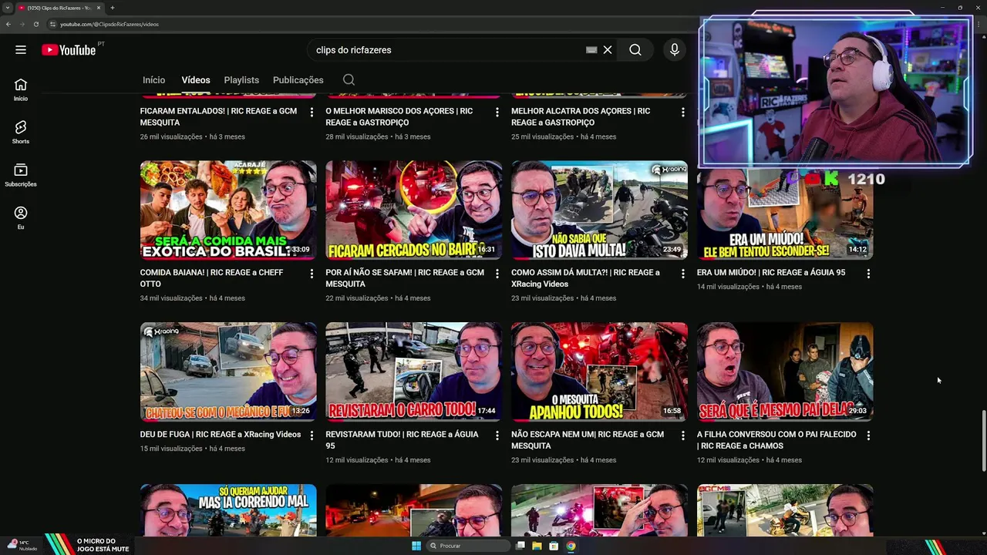Open options menu for A FILHA CONVERSOU video
987x555 pixels.
869,436
